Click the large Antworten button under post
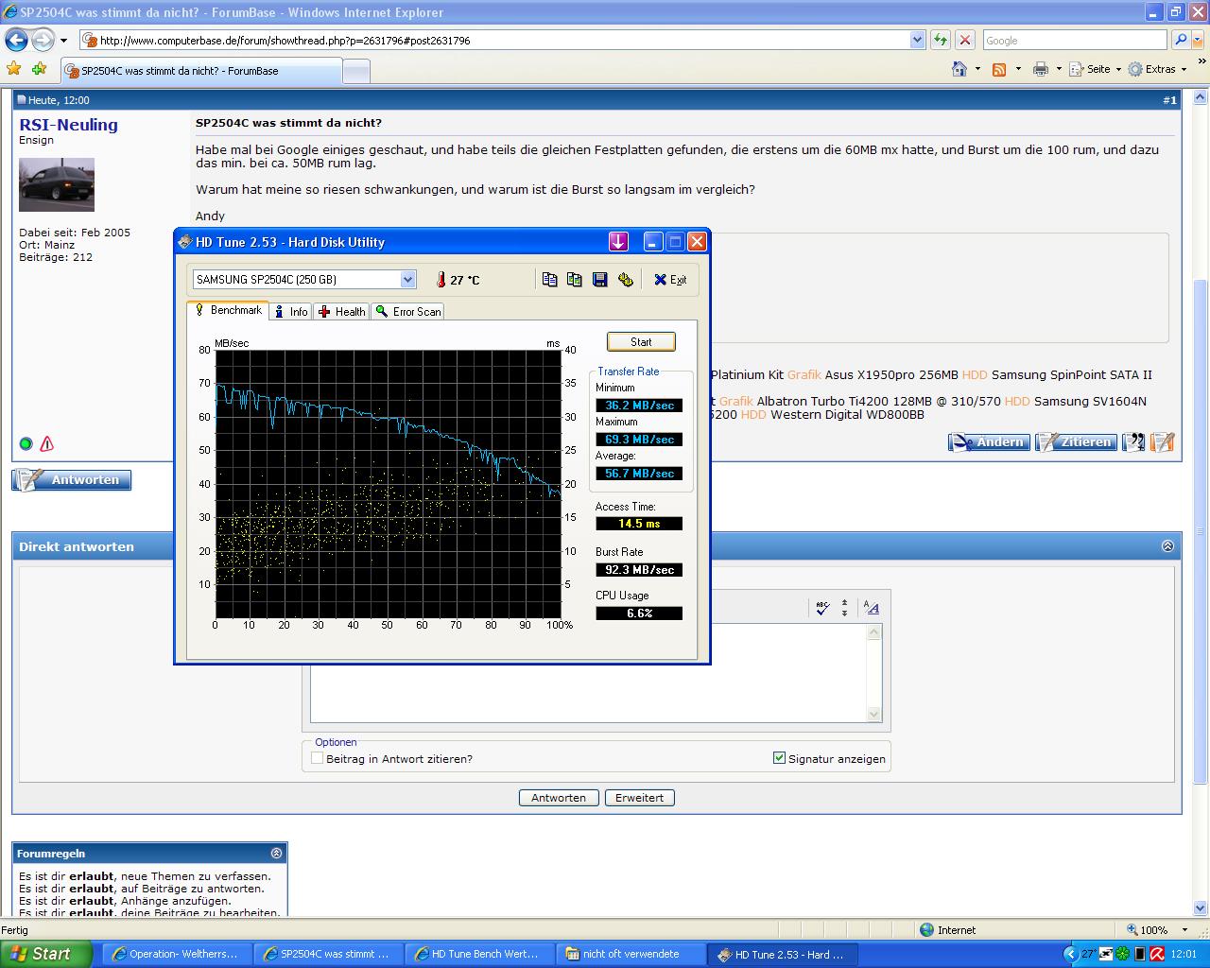Screen dimensions: 1210x968 click(x=72, y=480)
